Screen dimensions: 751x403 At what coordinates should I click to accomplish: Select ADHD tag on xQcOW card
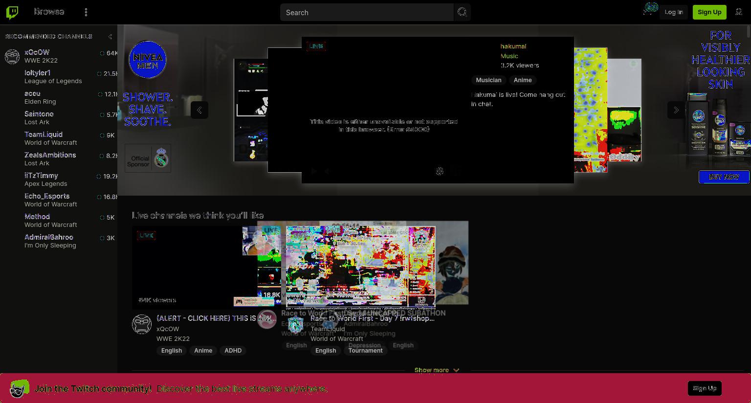pos(233,350)
